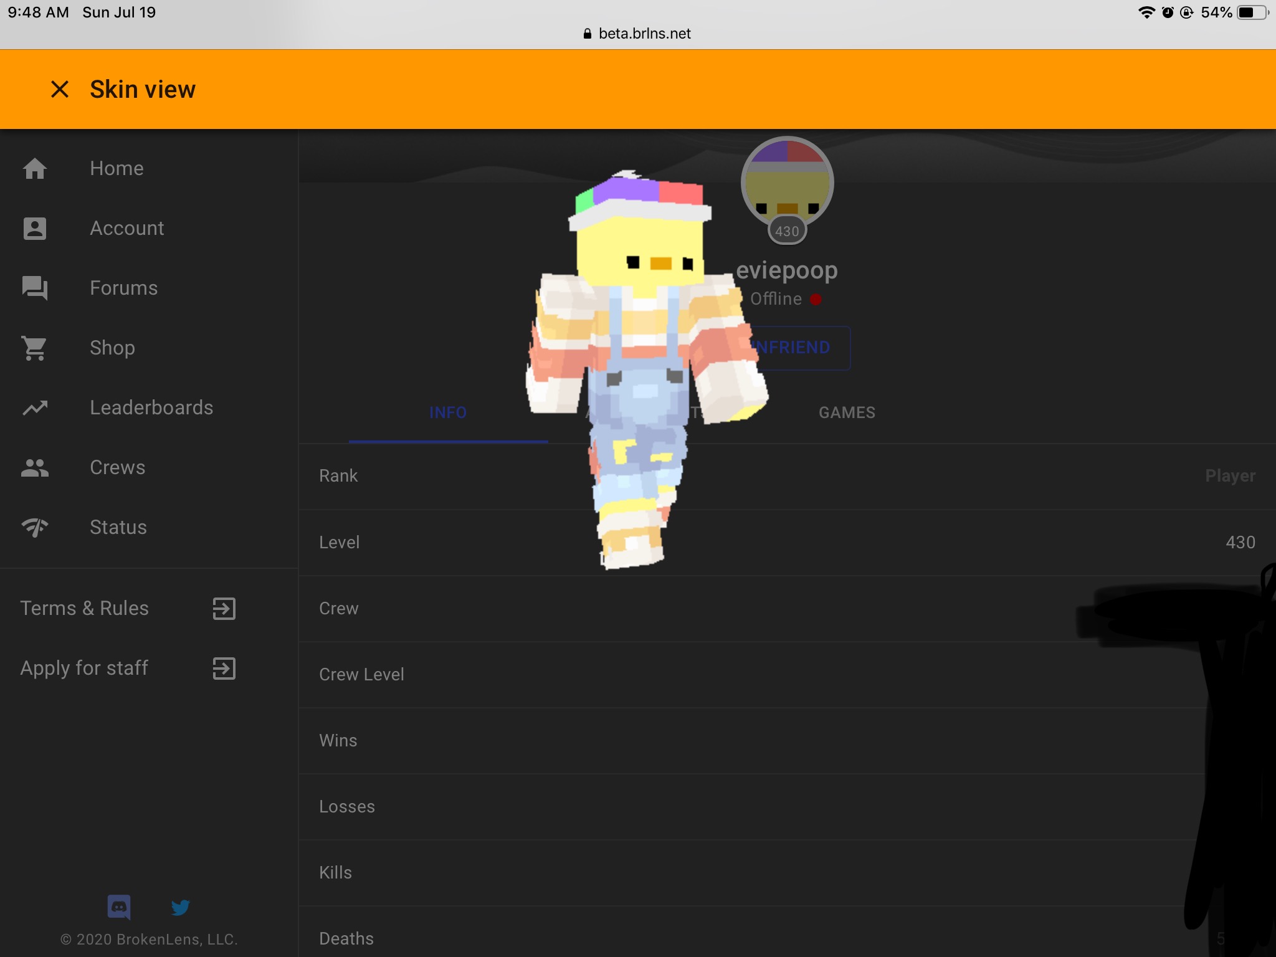This screenshot has width=1276, height=957.
Task: Open the Twitter bird icon
Action: (x=180, y=907)
